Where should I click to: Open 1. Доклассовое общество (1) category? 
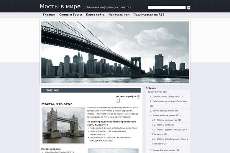pyautogui.click(x=166, y=96)
